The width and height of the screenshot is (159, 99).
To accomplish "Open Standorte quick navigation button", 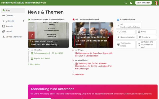I will tap(147, 37).
